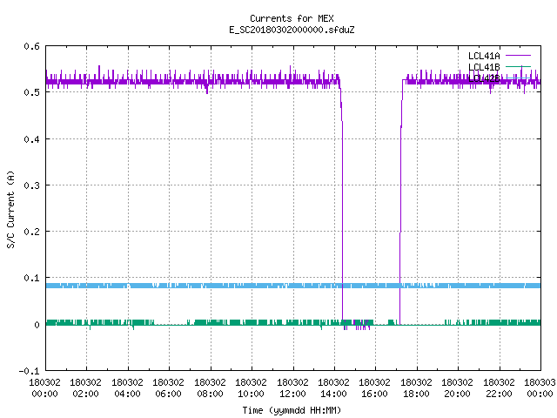Click the y-axis tick value 0.6
557x418 pixels.
[x=31, y=46]
